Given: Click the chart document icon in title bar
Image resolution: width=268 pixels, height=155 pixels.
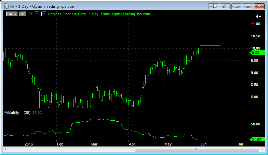Looking at the screenshot, I should point(6,6).
